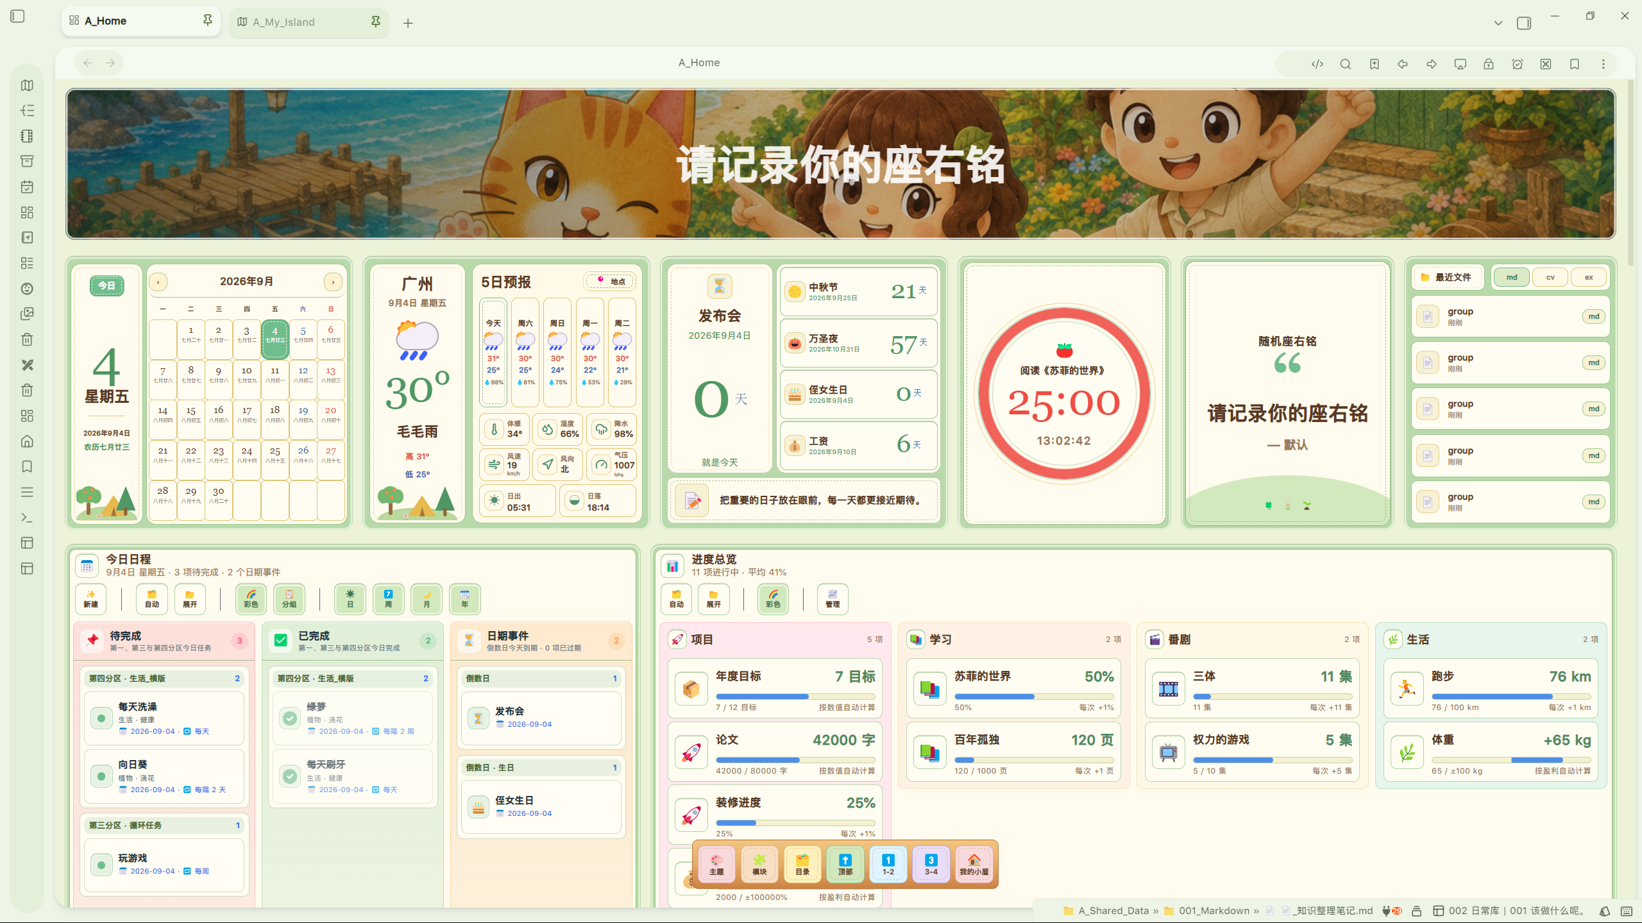Uncheck the completed 每天刷牙 task
This screenshot has width=1642, height=923.
coord(290,777)
